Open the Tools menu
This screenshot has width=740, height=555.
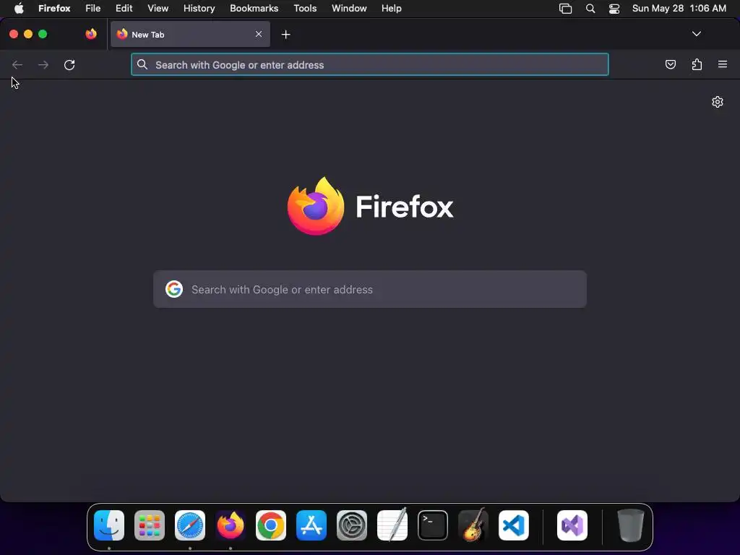(305, 8)
